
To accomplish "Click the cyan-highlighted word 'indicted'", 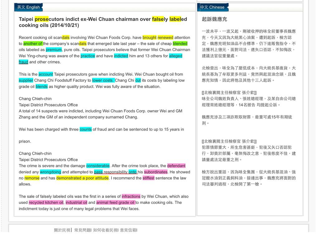I will tap(121, 56).
